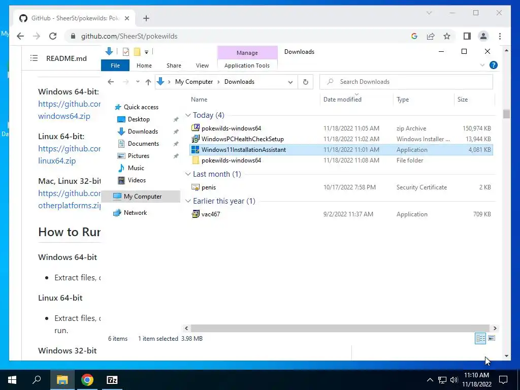Expand the ribbon with the chevron arrow
This screenshot has height=390, width=520.
tap(482, 65)
